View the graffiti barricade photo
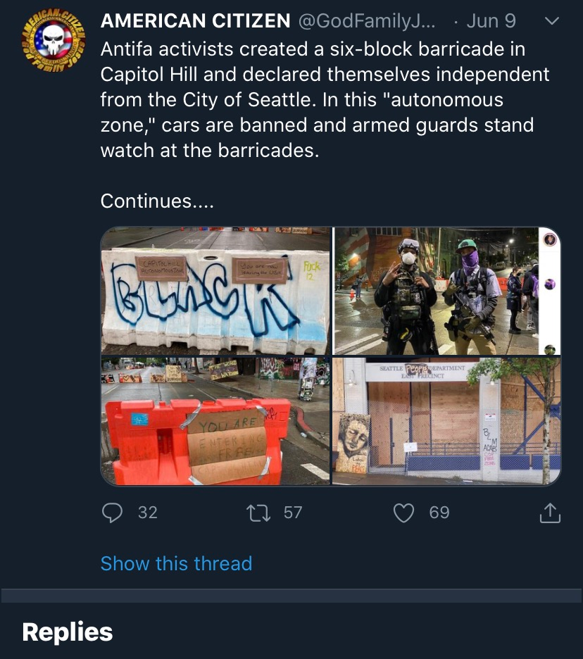This screenshot has width=583, height=659. [x=215, y=291]
